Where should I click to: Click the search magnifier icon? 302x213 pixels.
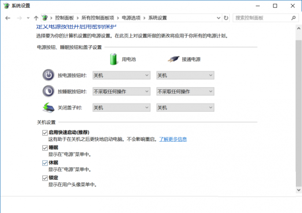click(293, 18)
